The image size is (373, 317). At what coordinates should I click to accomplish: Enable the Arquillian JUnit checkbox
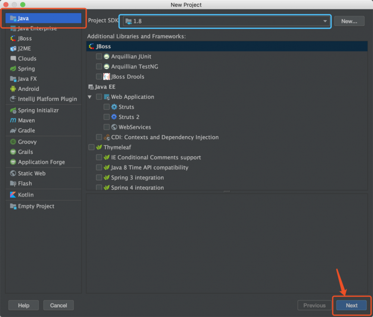(x=99, y=56)
